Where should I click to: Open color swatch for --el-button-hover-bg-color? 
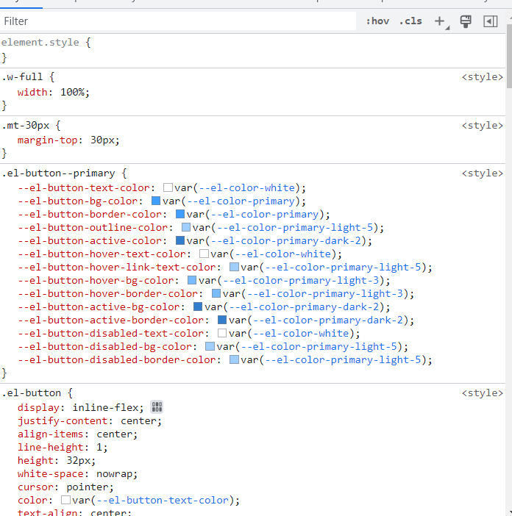click(x=192, y=280)
